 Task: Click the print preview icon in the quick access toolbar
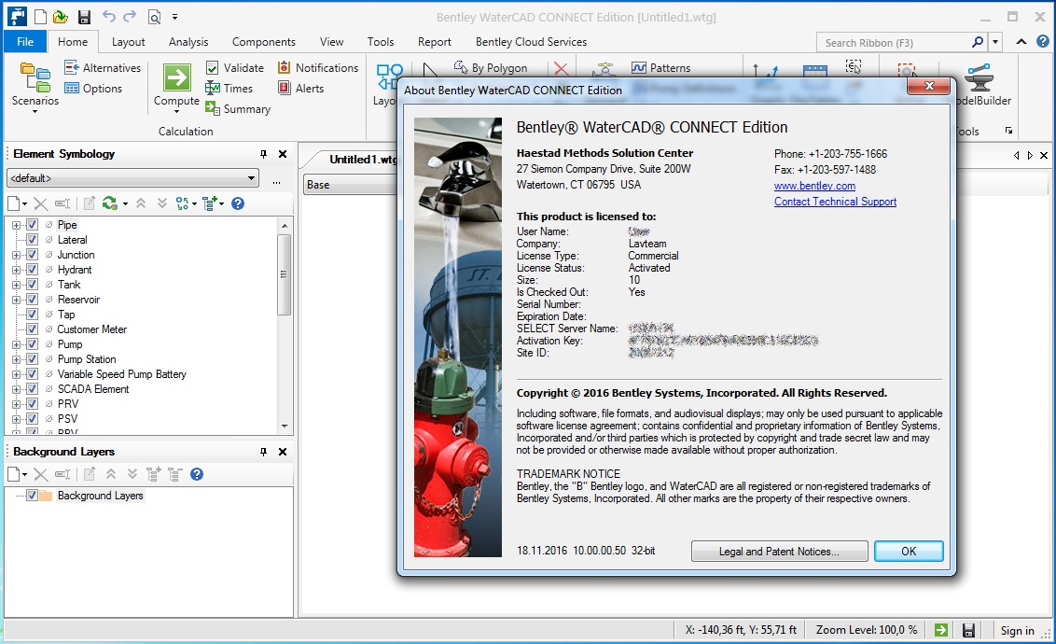click(154, 17)
